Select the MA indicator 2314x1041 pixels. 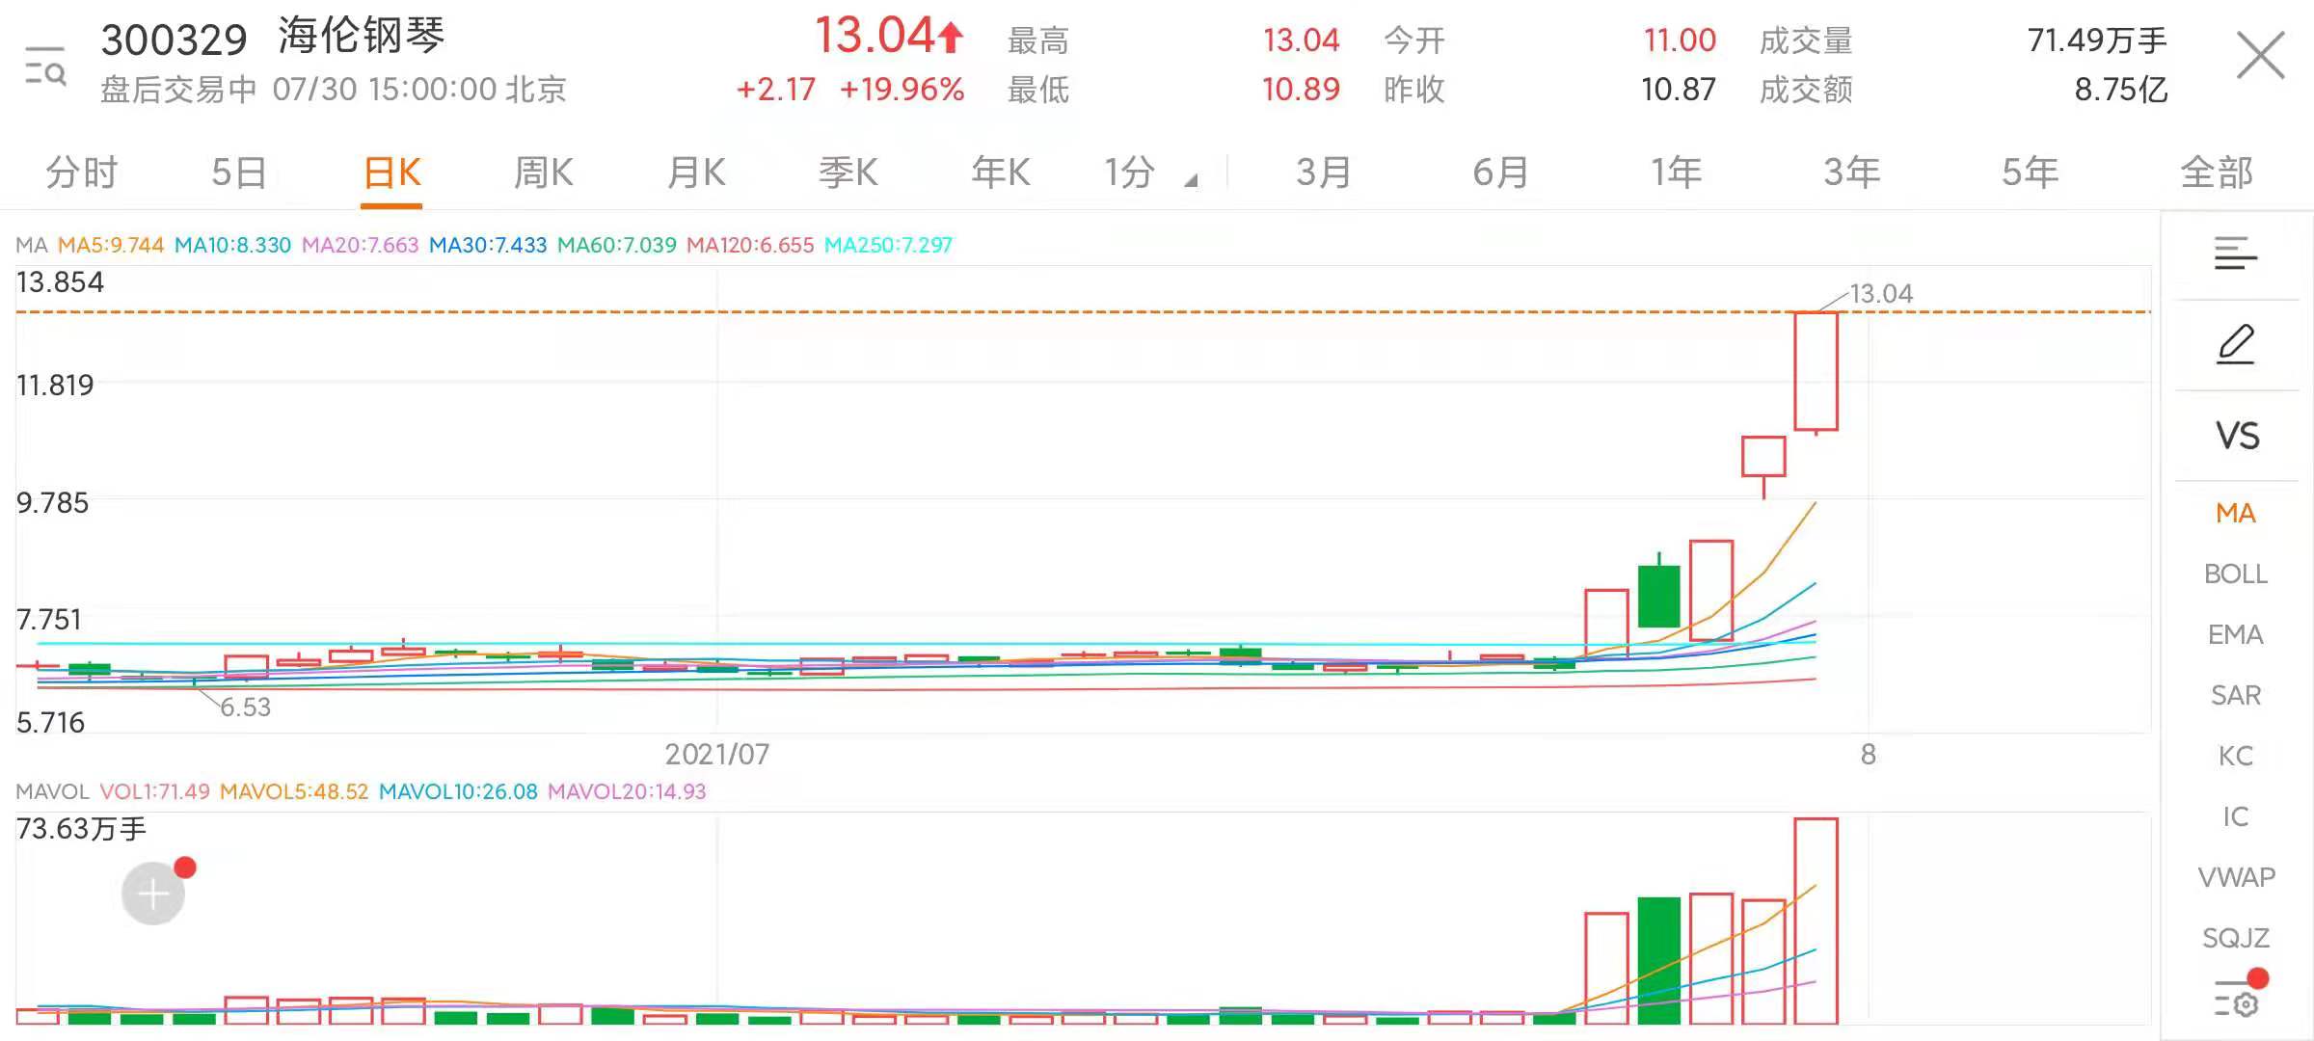pos(2236,513)
